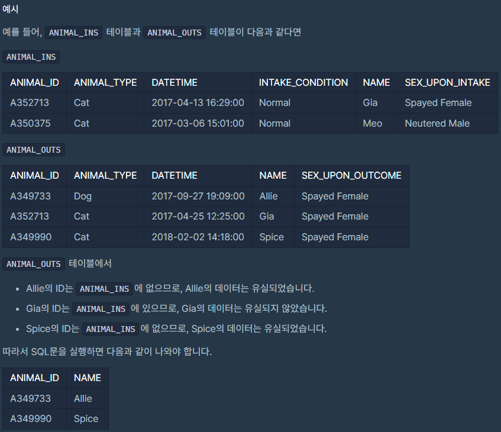Select the ANIMAL_TYPE header in the ANIMAL_OUTS table
This screenshot has height=432, width=501.
coord(105,176)
